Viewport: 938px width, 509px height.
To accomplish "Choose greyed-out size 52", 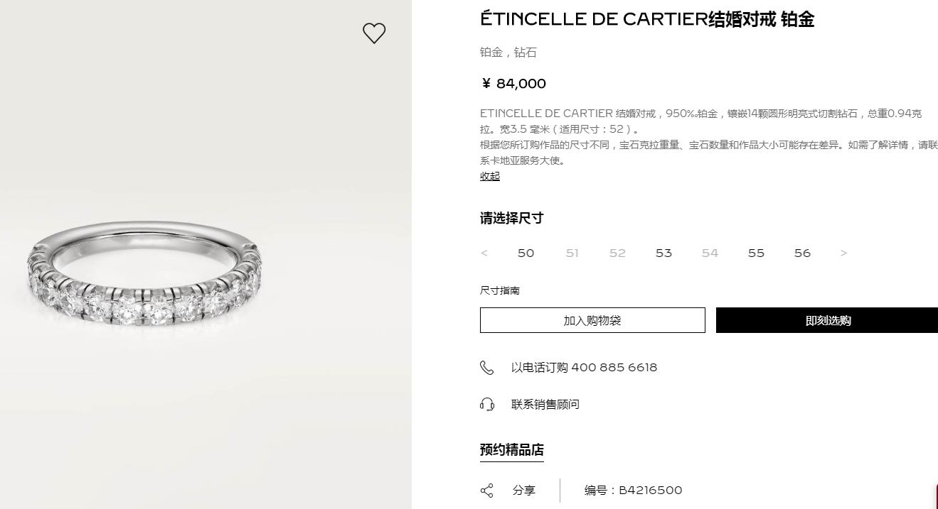I will pos(618,253).
